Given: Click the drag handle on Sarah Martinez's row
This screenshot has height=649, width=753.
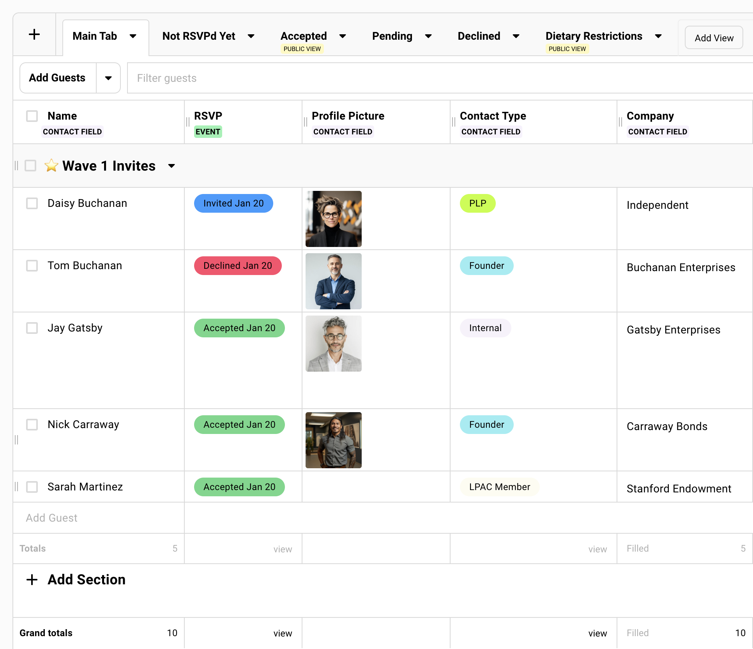Looking at the screenshot, I should (x=16, y=487).
